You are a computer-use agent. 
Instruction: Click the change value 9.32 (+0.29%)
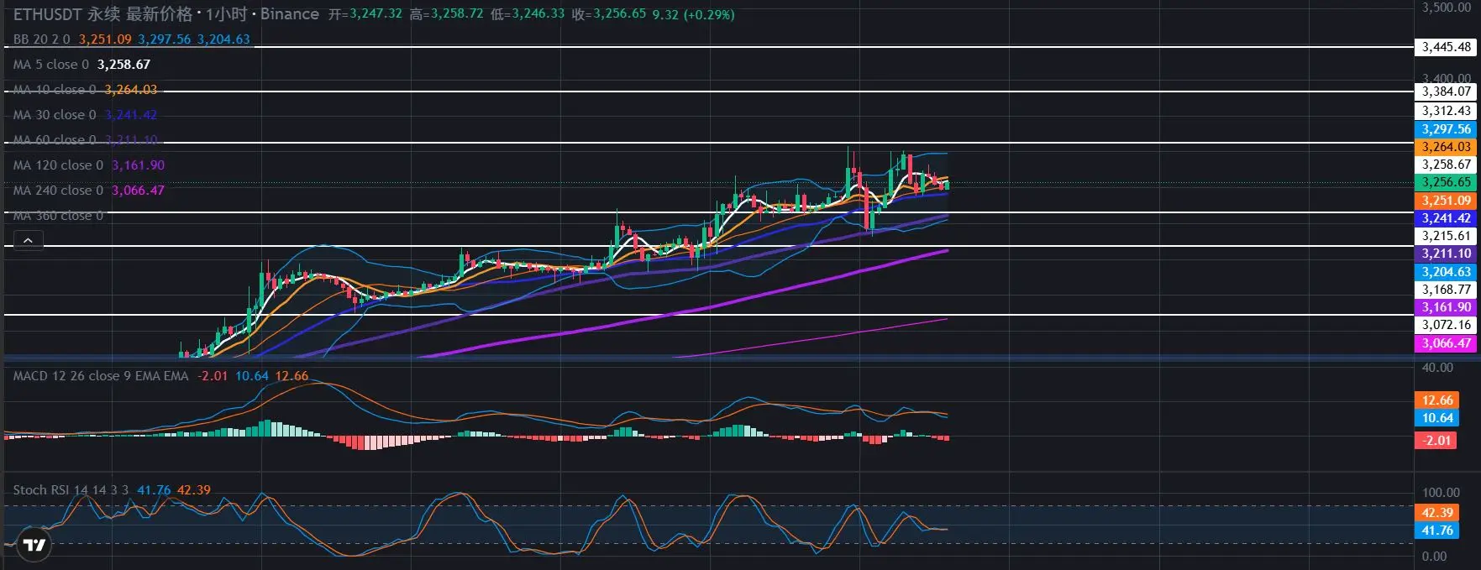click(693, 14)
